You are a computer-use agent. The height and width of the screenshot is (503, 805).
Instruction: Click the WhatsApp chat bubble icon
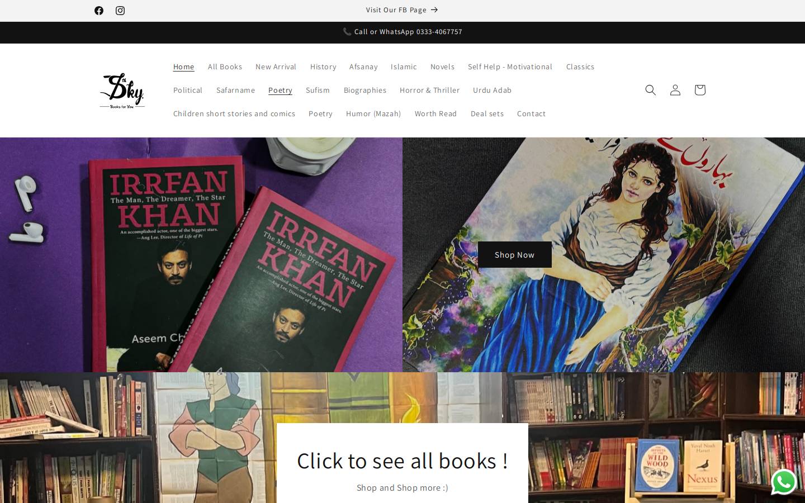pyautogui.click(x=784, y=482)
